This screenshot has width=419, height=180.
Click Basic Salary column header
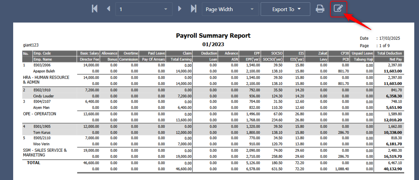click(x=89, y=53)
